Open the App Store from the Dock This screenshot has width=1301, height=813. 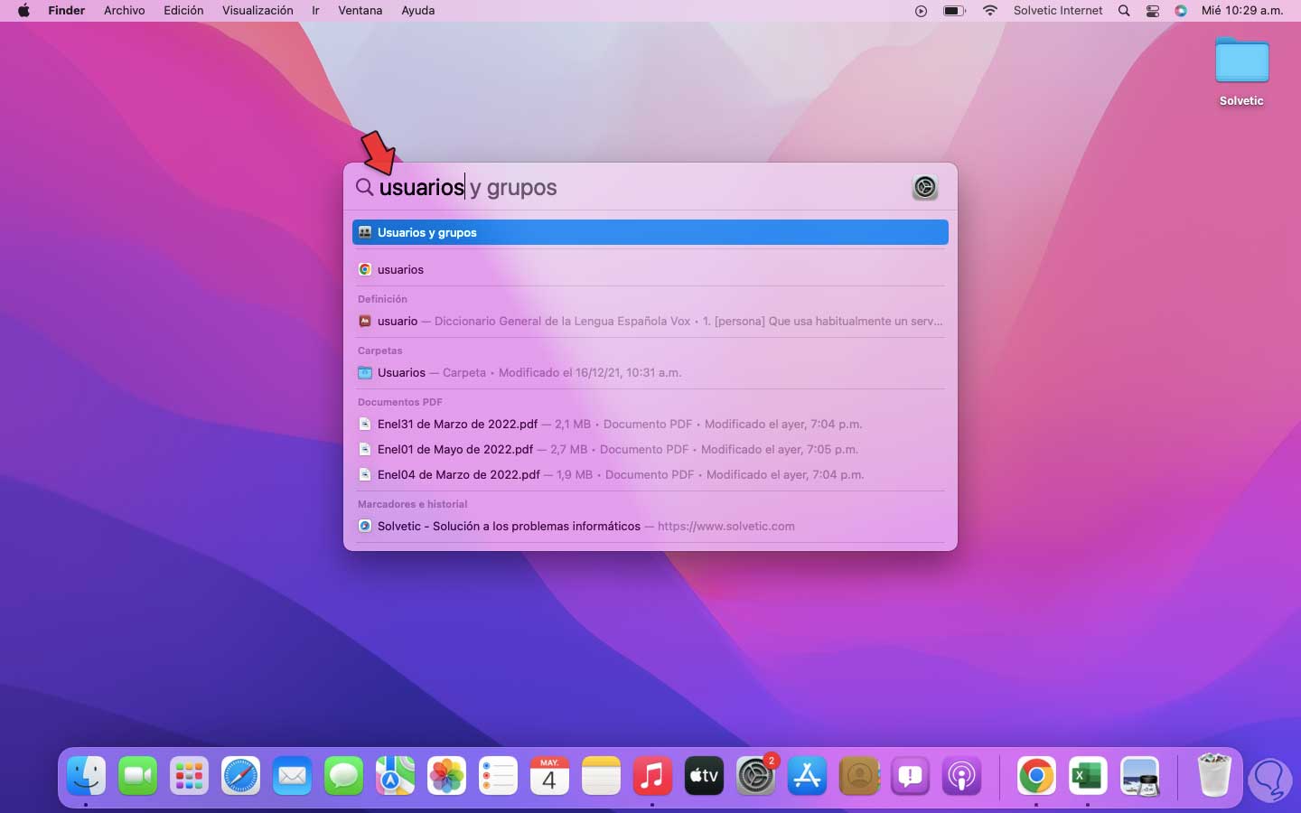coord(807,775)
